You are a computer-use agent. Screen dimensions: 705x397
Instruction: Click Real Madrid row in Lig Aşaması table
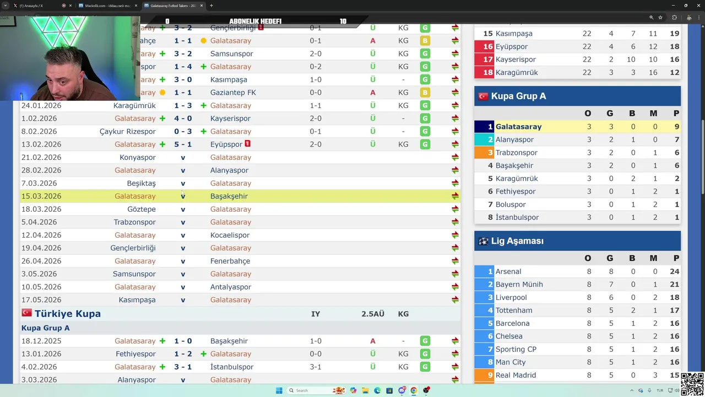pyautogui.click(x=577, y=375)
